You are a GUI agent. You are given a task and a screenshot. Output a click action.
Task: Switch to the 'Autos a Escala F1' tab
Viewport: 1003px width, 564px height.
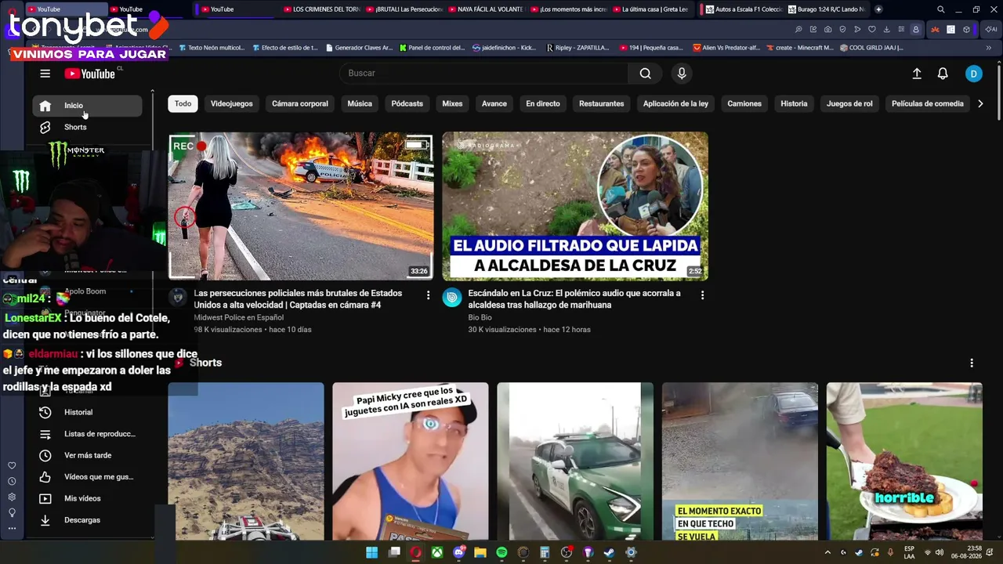point(743,9)
